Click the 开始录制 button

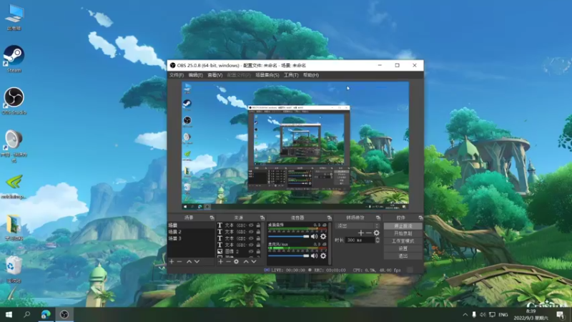pos(403,234)
